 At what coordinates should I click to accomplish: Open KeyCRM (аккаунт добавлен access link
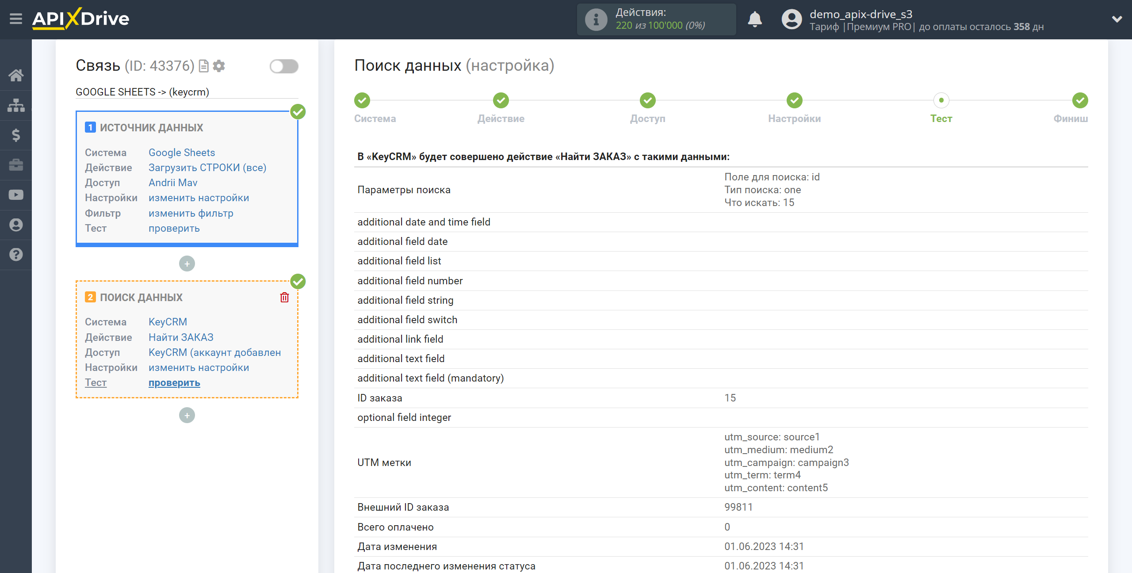215,352
